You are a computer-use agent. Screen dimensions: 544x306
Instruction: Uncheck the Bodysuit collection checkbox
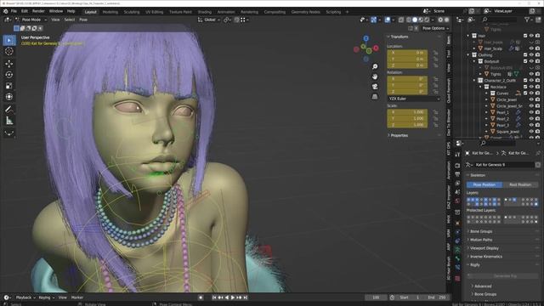[x=525, y=61]
